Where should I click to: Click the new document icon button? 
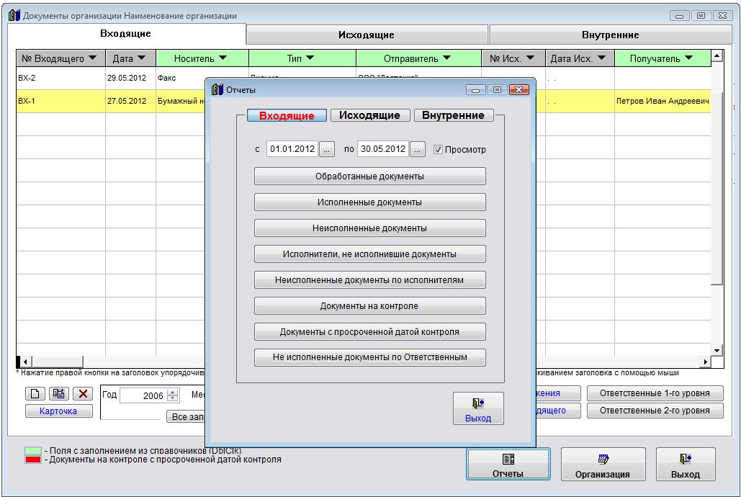[35, 393]
